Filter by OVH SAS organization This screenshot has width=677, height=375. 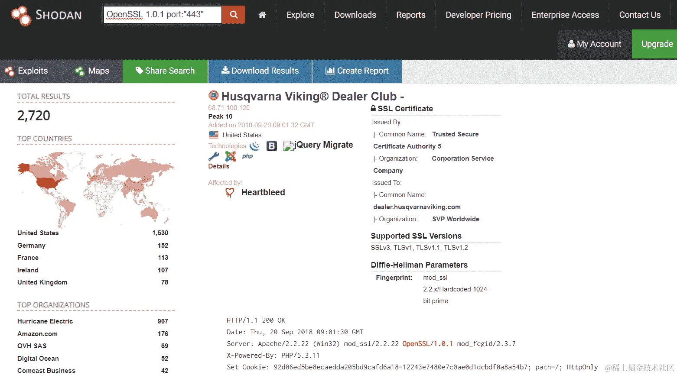point(32,346)
